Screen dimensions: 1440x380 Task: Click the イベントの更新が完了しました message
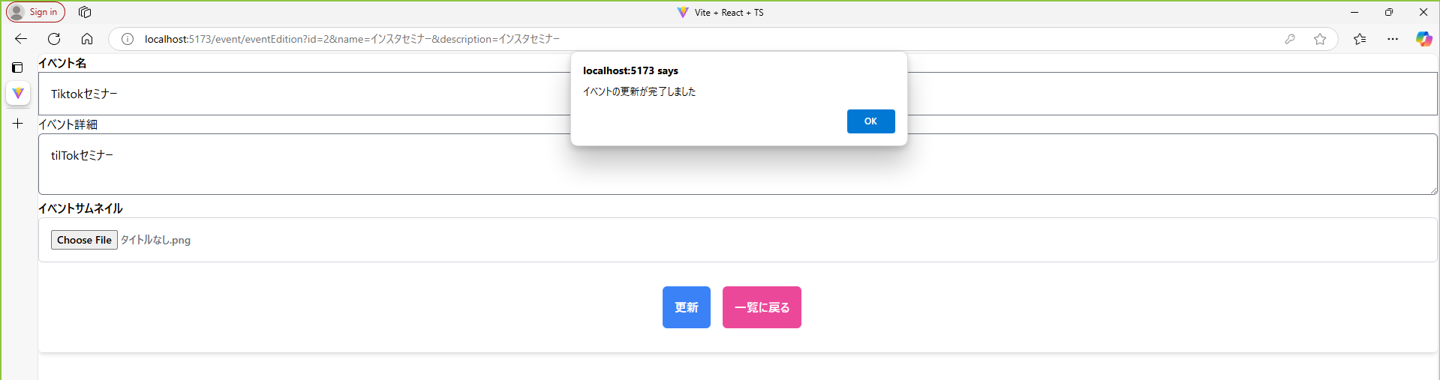tap(639, 91)
